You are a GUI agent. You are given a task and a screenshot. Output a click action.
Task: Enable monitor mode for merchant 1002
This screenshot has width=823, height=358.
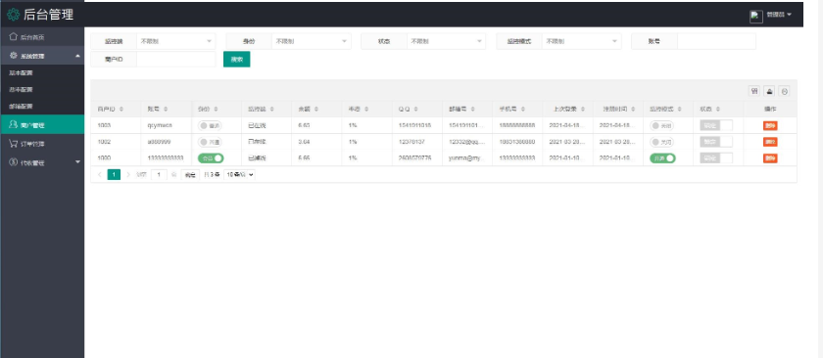coord(661,142)
